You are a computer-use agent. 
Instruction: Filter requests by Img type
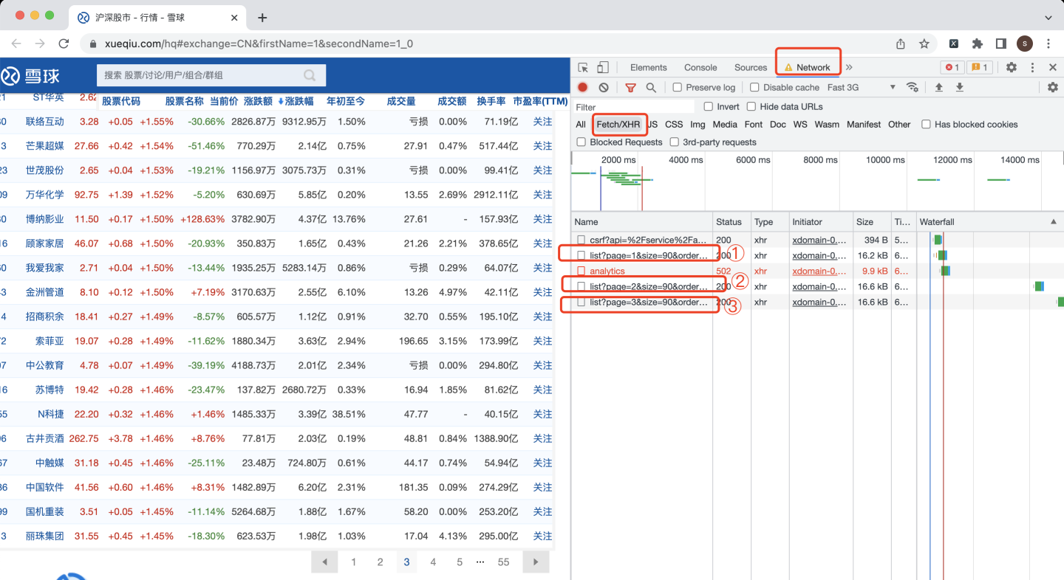click(x=698, y=124)
